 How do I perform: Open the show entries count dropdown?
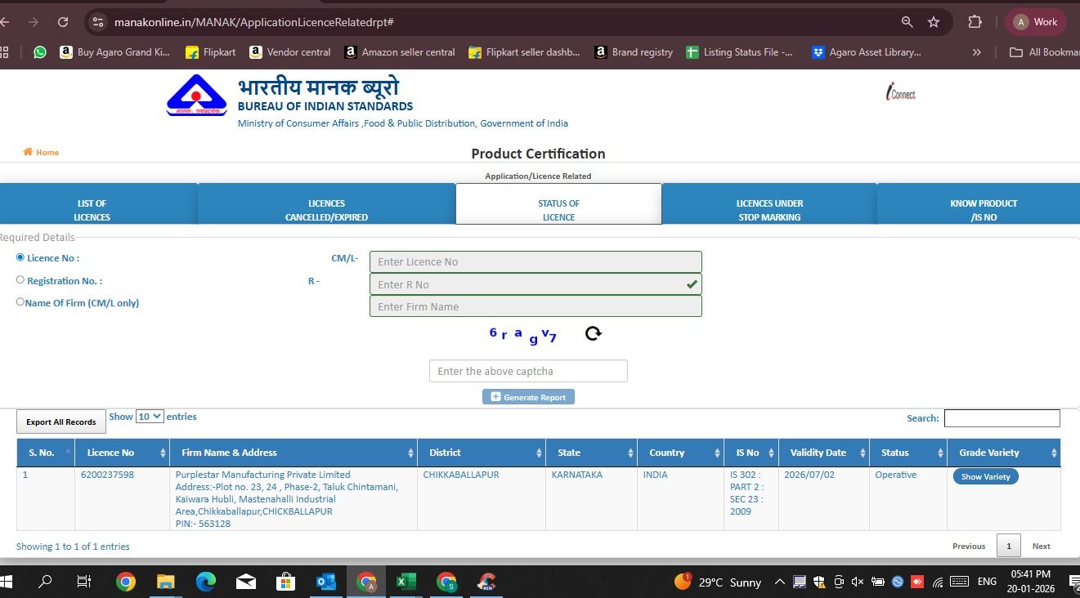[150, 417]
